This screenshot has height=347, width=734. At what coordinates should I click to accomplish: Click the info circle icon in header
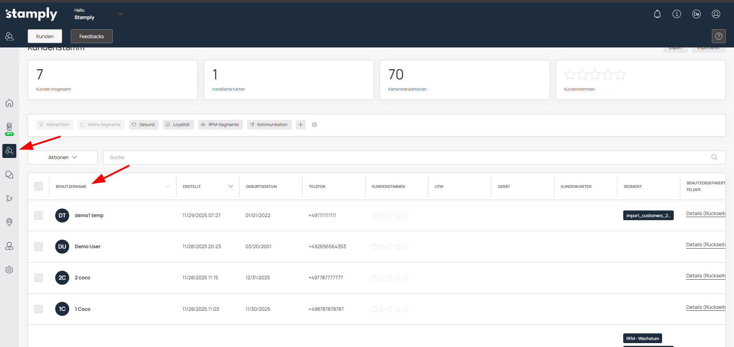(676, 14)
